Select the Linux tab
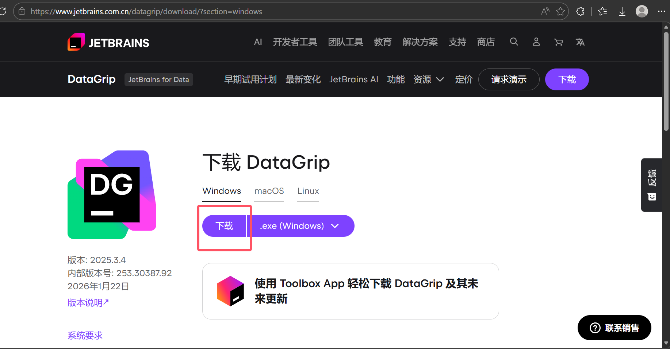The width and height of the screenshot is (670, 349). click(308, 191)
